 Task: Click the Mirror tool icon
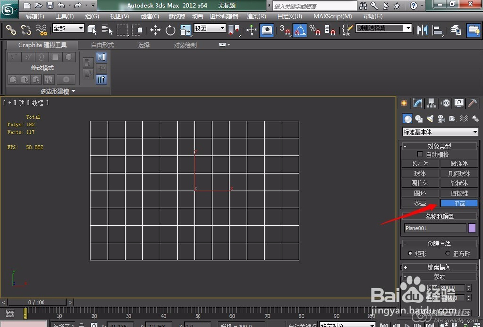pos(422,30)
